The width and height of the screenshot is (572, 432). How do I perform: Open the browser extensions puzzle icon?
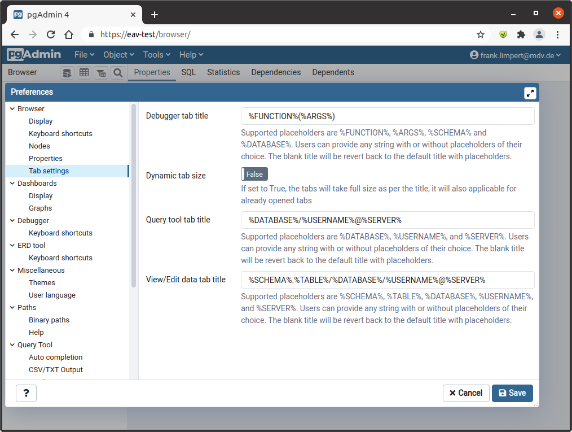pyautogui.click(x=521, y=34)
